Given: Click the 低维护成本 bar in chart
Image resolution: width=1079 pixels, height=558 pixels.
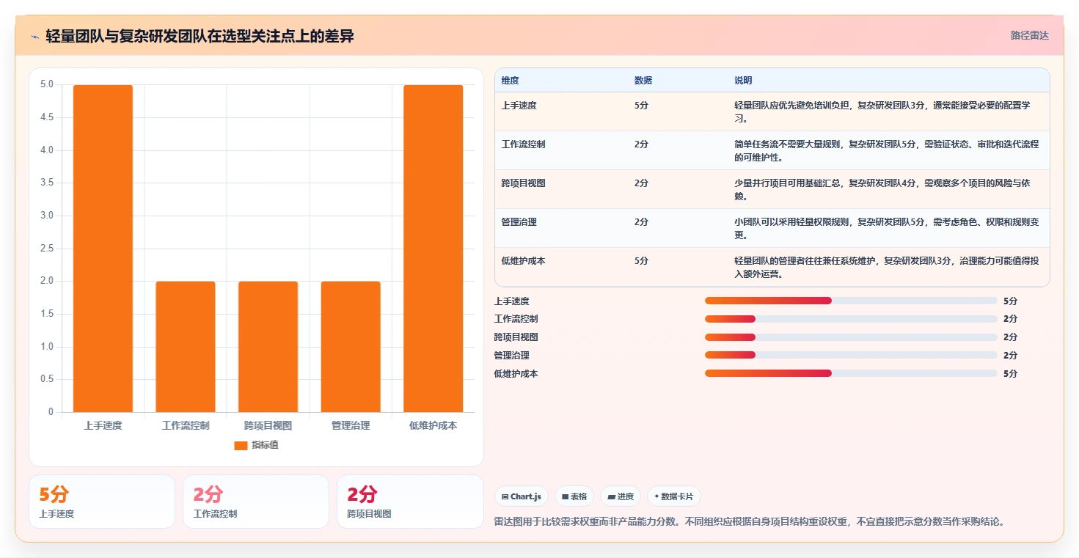Looking at the screenshot, I should pos(434,249).
